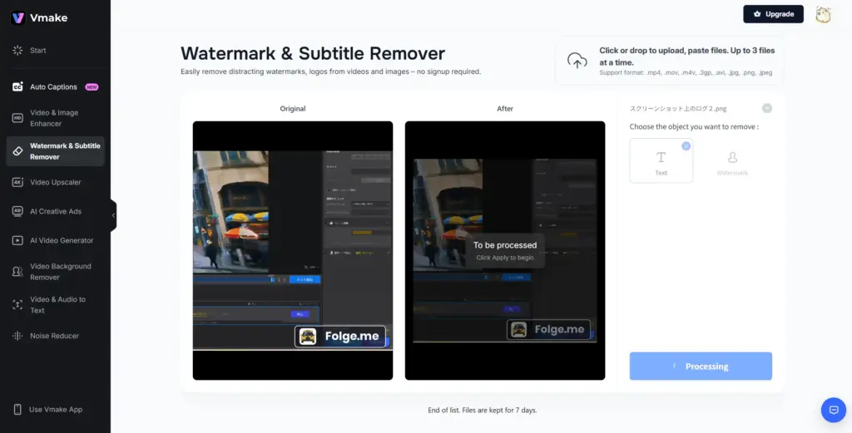Click 'Choose the object you want to remove' label
852x433 pixels.
[x=694, y=127]
